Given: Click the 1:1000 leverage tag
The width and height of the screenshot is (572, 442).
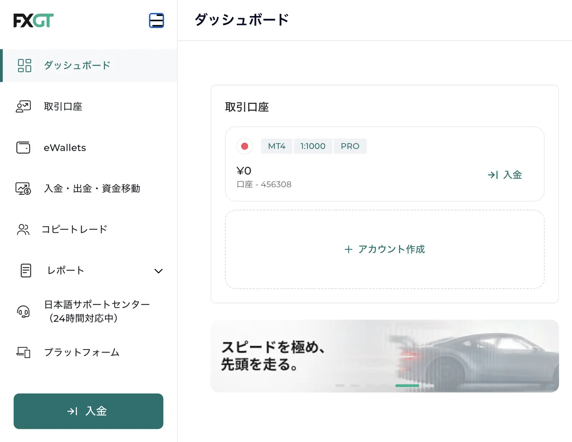Looking at the screenshot, I should (313, 146).
